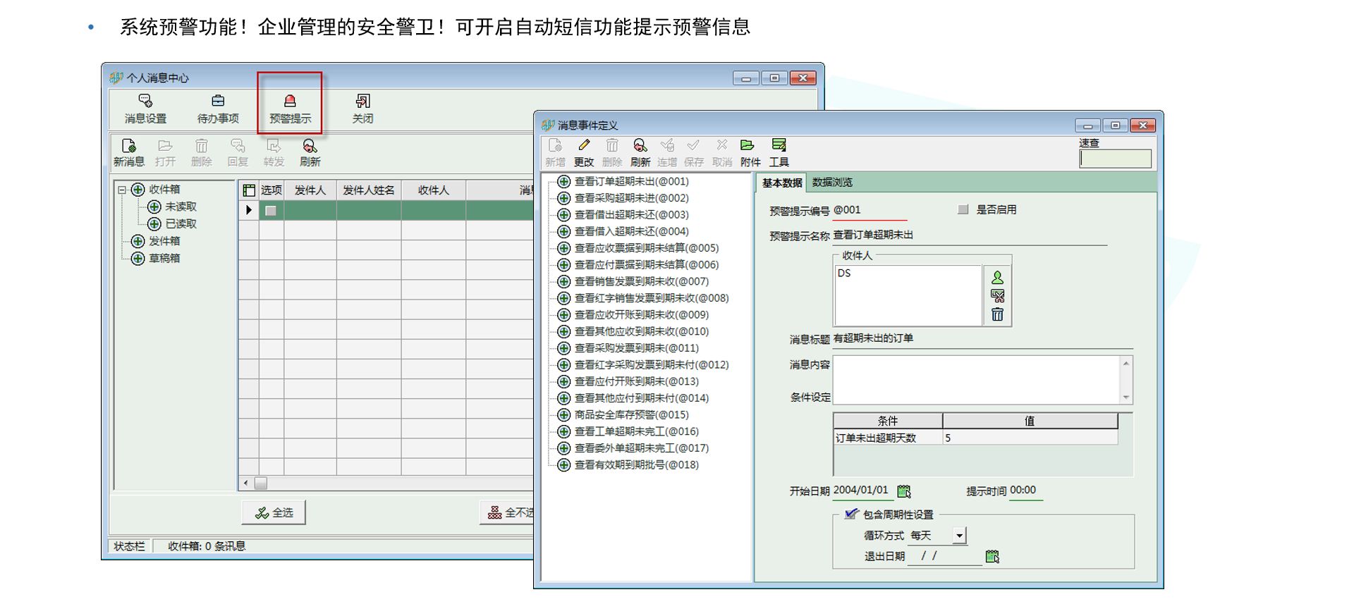The width and height of the screenshot is (1354, 604).
Task: Toggle 包含周期性设置 checkbox
Action: pyautogui.click(x=851, y=514)
